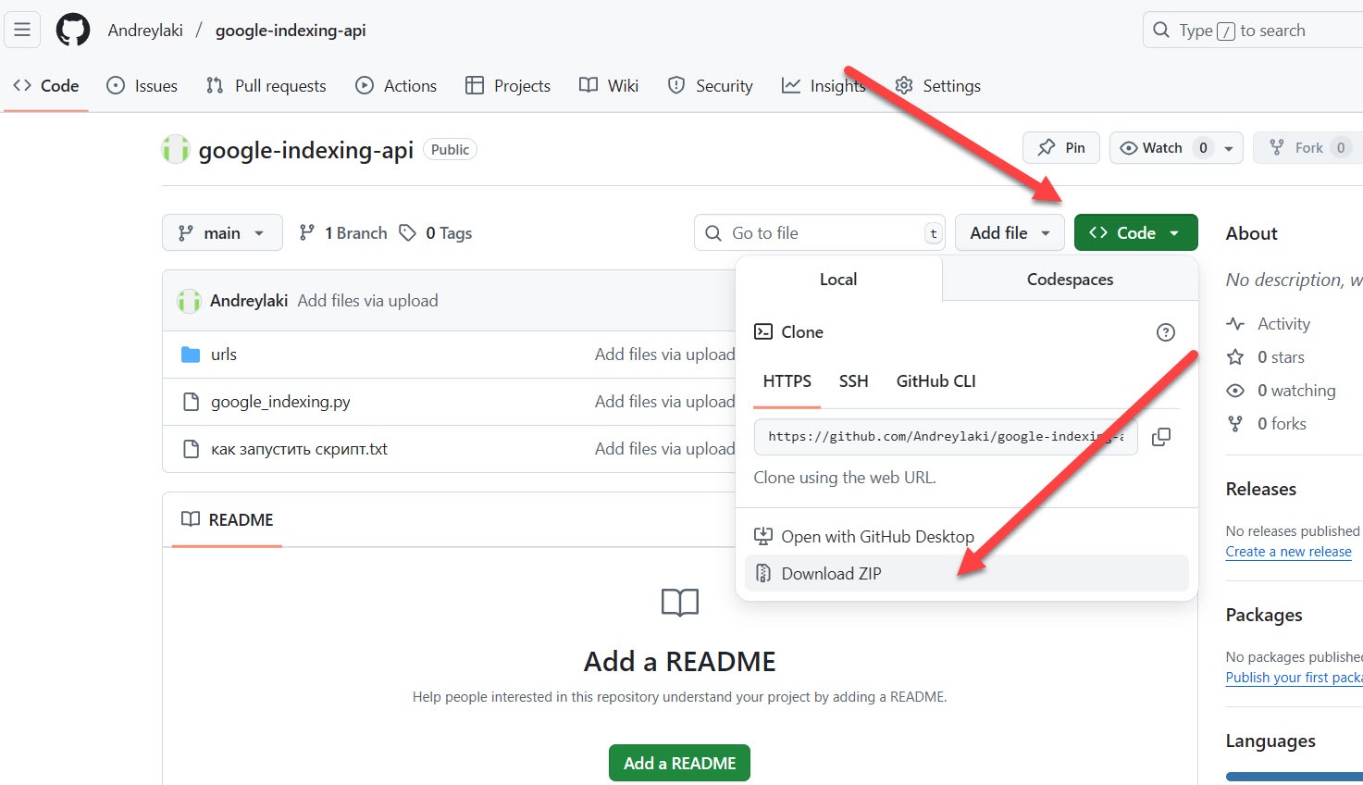This screenshot has height=785, width=1363.
Task: Click the branch icon beside 1 Branch
Action: coord(307,233)
